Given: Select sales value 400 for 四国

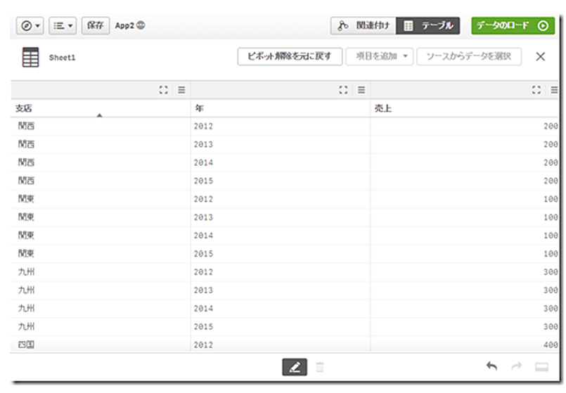Looking at the screenshot, I should [465, 344].
